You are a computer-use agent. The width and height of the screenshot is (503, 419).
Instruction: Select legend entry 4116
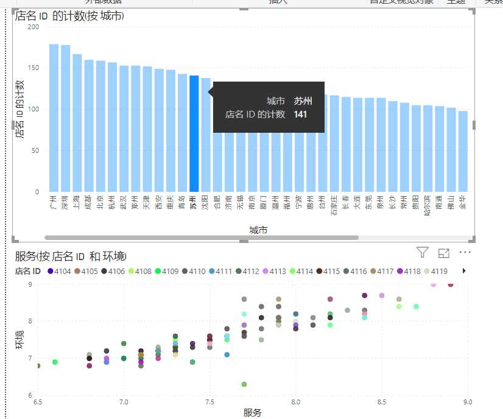click(x=355, y=271)
